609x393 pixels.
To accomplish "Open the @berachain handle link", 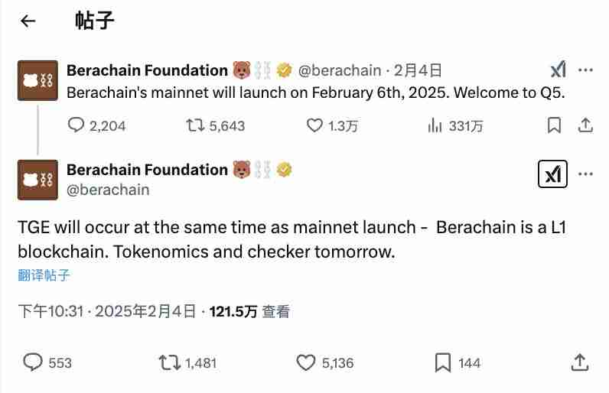I will (109, 190).
